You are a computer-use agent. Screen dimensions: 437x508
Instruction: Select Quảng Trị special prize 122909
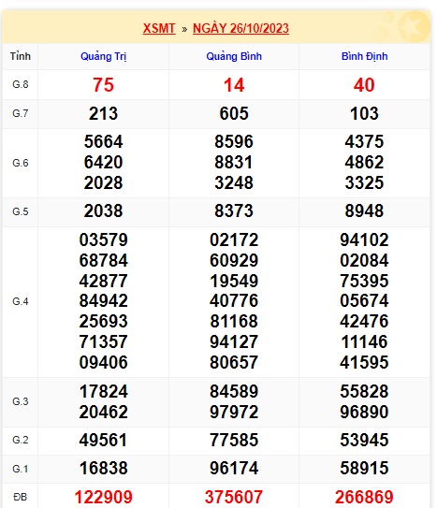point(103,497)
